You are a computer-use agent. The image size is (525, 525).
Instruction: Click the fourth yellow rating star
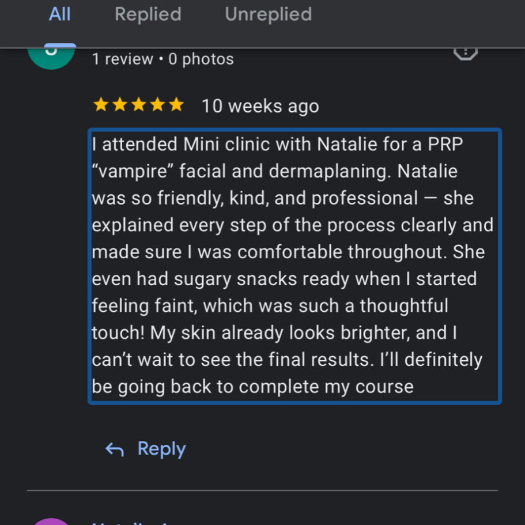(x=158, y=105)
